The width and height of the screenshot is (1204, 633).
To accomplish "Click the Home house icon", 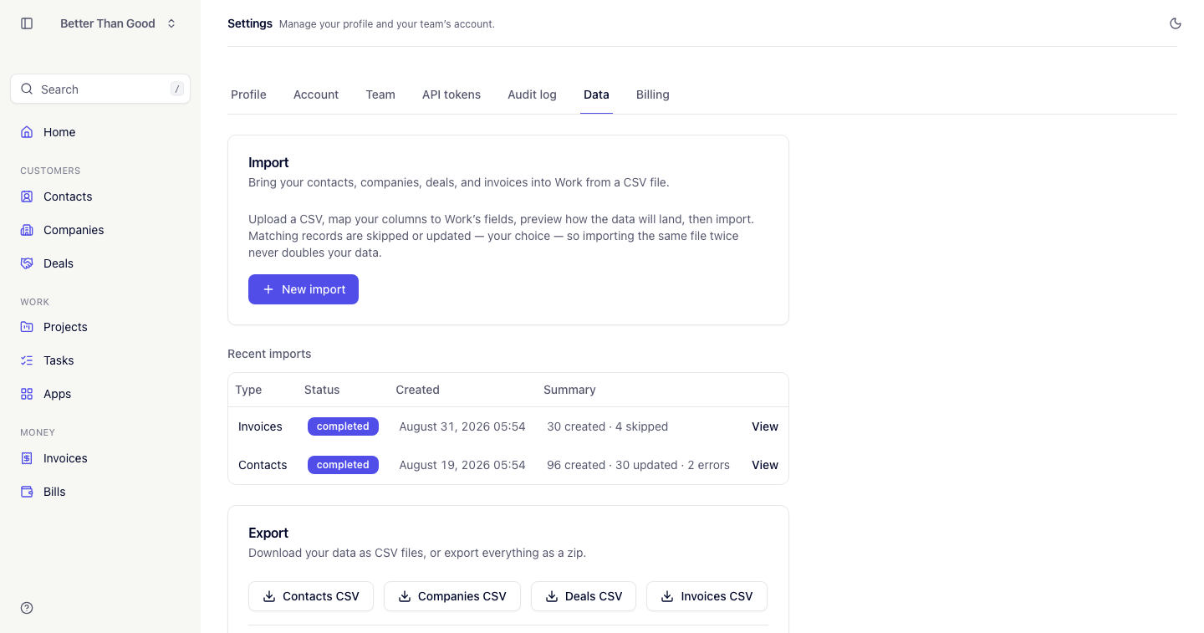I will pos(27,132).
